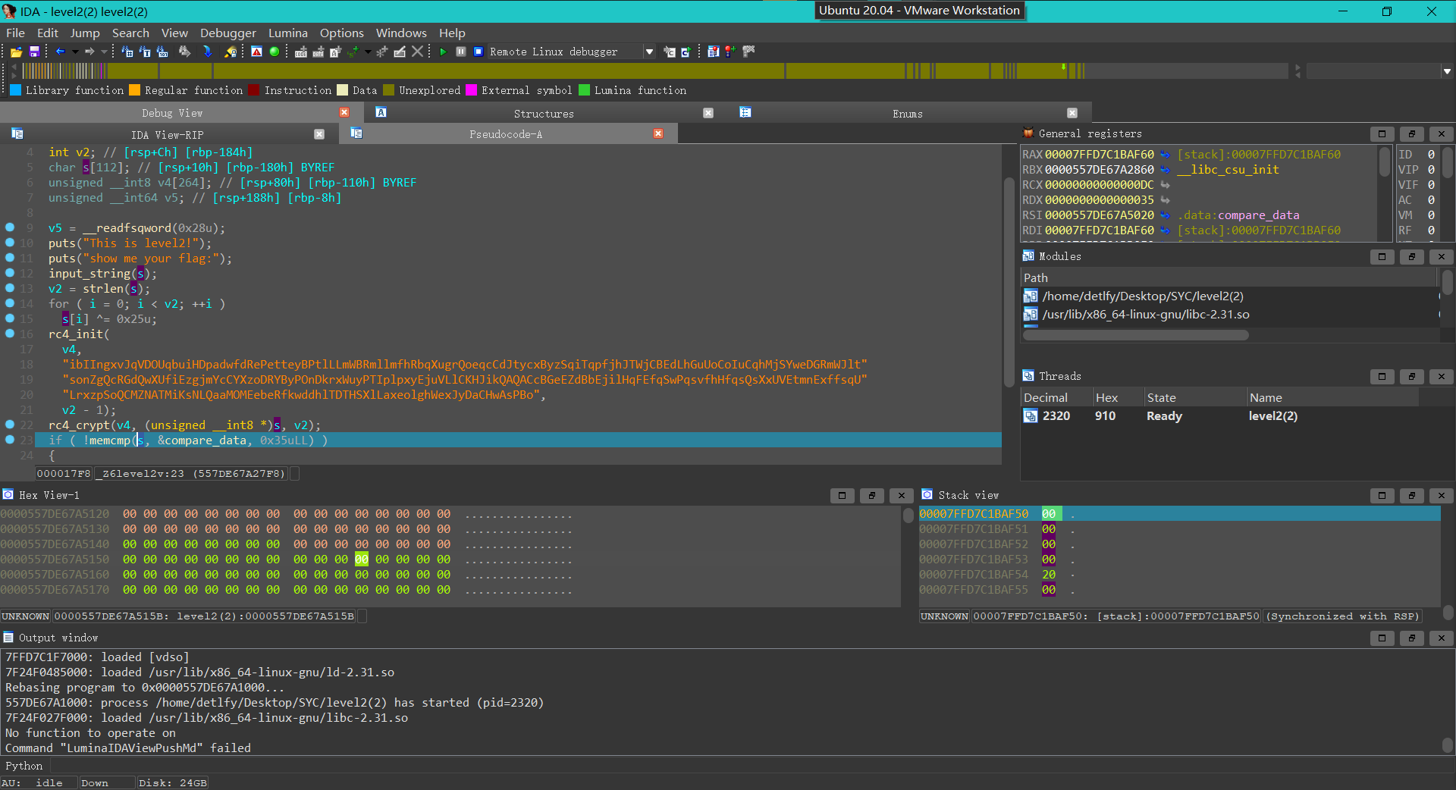The width and height of the screenshot is (1456, 790).
Task: Click the Hex View-1 panel icon
Action: click(x=8, y=495)
